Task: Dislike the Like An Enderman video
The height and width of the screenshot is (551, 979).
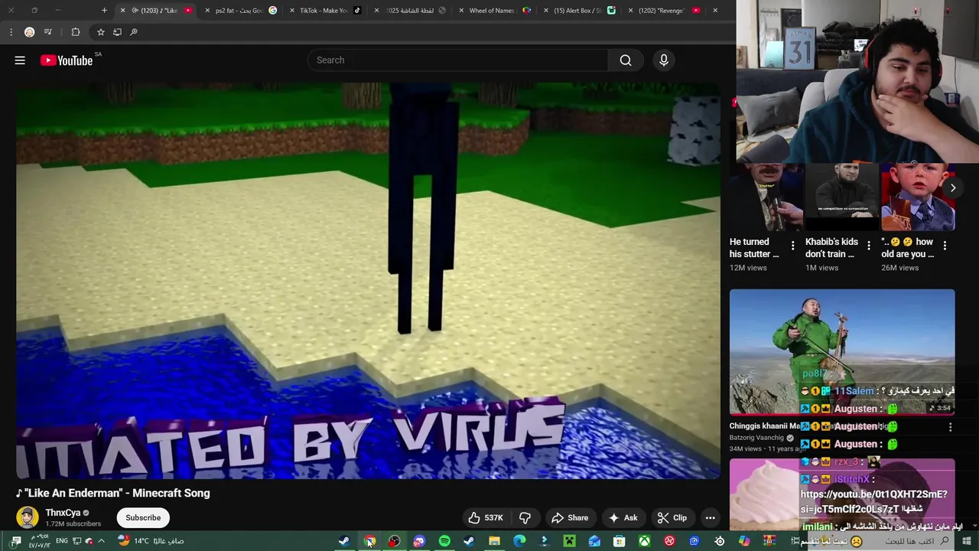Action: pos(525,518)
